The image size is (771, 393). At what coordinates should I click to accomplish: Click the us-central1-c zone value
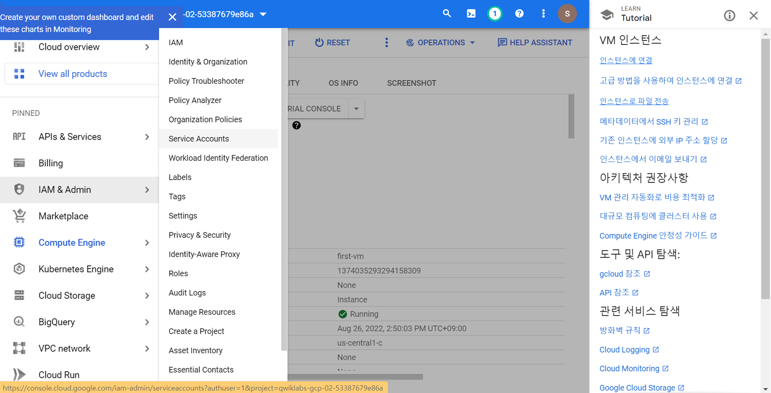pos(360,343)
